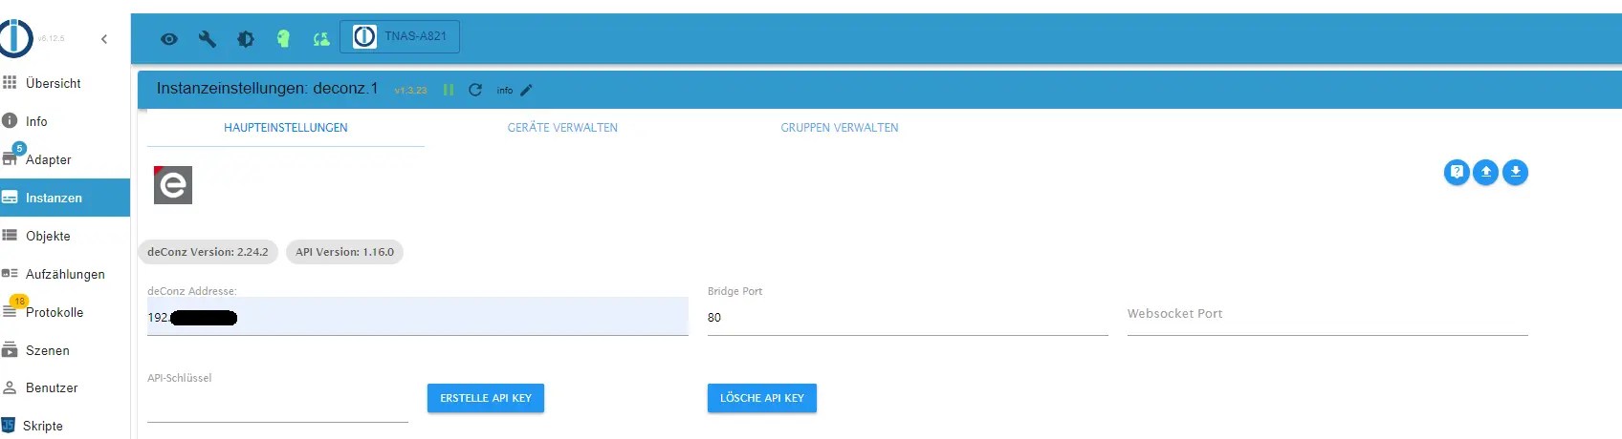This screenshot has width=1622, height=439.
Task: Open the help round icon button
Action: pyautogui.click(x=1457, y=172)
